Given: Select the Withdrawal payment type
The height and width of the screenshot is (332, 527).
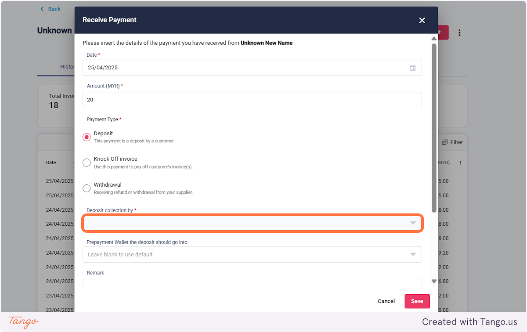Looking at the screenshot, I should tap(87, 188).
